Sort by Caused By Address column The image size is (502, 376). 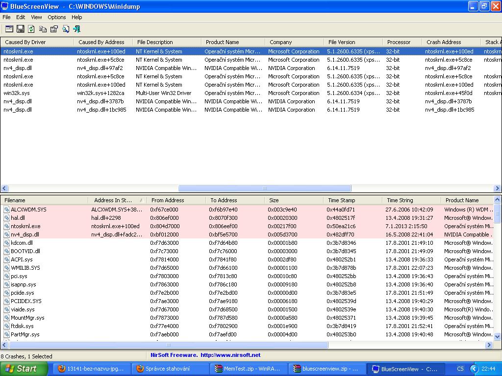(x=103, y=42)
